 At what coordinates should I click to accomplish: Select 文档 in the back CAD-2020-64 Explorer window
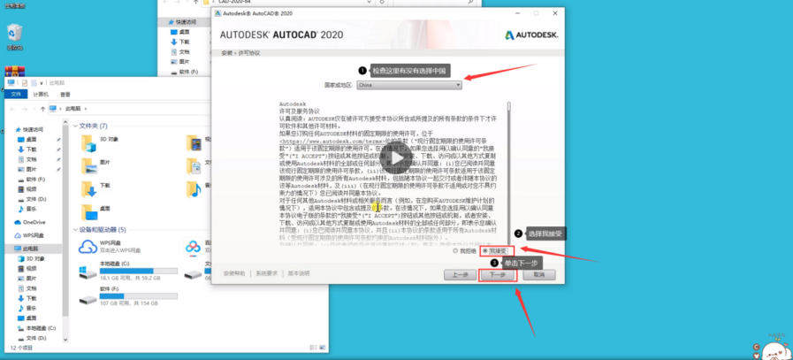click(180, 52)
